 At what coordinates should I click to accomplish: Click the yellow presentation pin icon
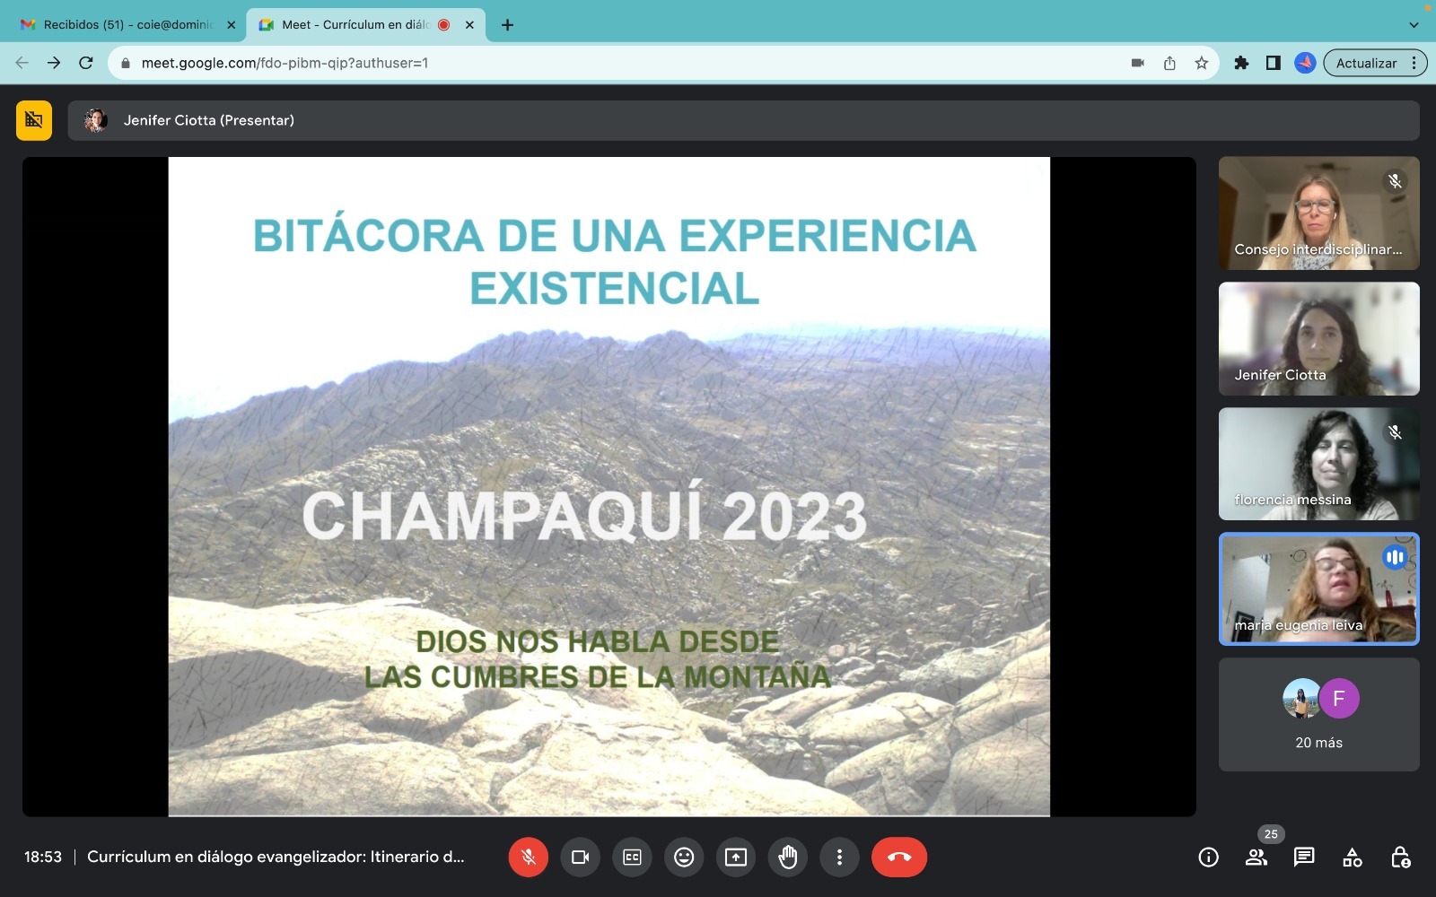(x=34, y=120)
